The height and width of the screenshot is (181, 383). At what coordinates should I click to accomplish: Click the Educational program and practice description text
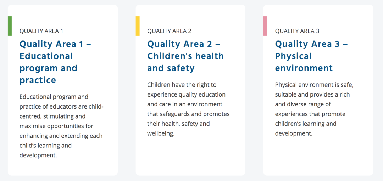pos(62,126)
